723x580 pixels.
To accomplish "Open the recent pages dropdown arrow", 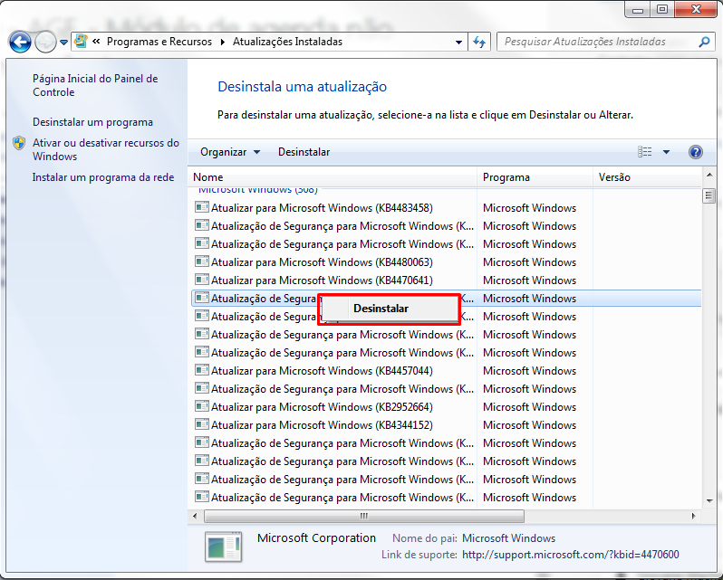I will (63, 43).
